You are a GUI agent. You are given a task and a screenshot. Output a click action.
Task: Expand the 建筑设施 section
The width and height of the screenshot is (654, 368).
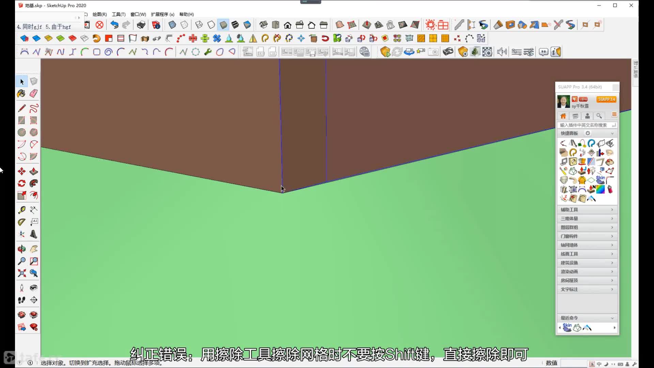tap(587, 263)
